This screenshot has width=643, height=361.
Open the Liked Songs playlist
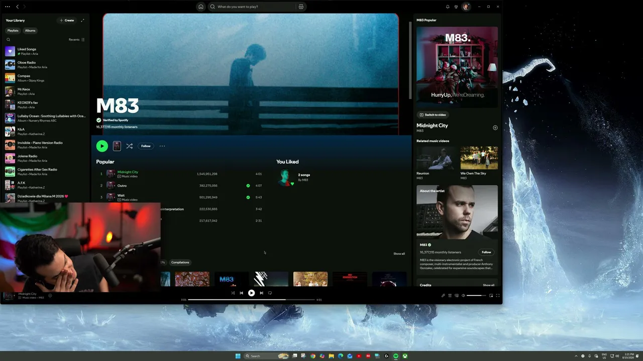(x=45, y=51)
